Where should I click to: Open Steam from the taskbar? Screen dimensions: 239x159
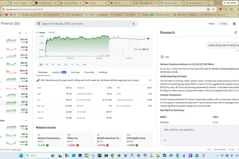(x=164, y=155)
